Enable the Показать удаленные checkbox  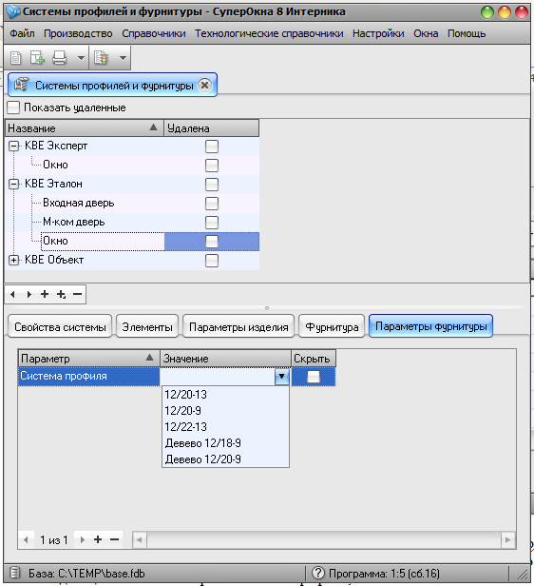[x=13, y=107]
